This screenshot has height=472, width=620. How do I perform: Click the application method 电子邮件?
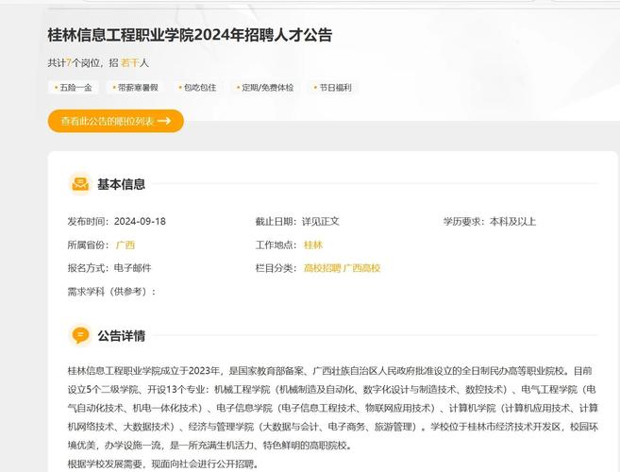[x=133, y=268]
